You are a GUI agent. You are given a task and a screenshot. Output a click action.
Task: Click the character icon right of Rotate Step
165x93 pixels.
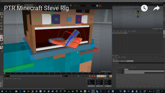(x=100, y=6)
